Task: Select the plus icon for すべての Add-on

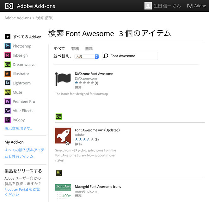Action: pos(8,37)
